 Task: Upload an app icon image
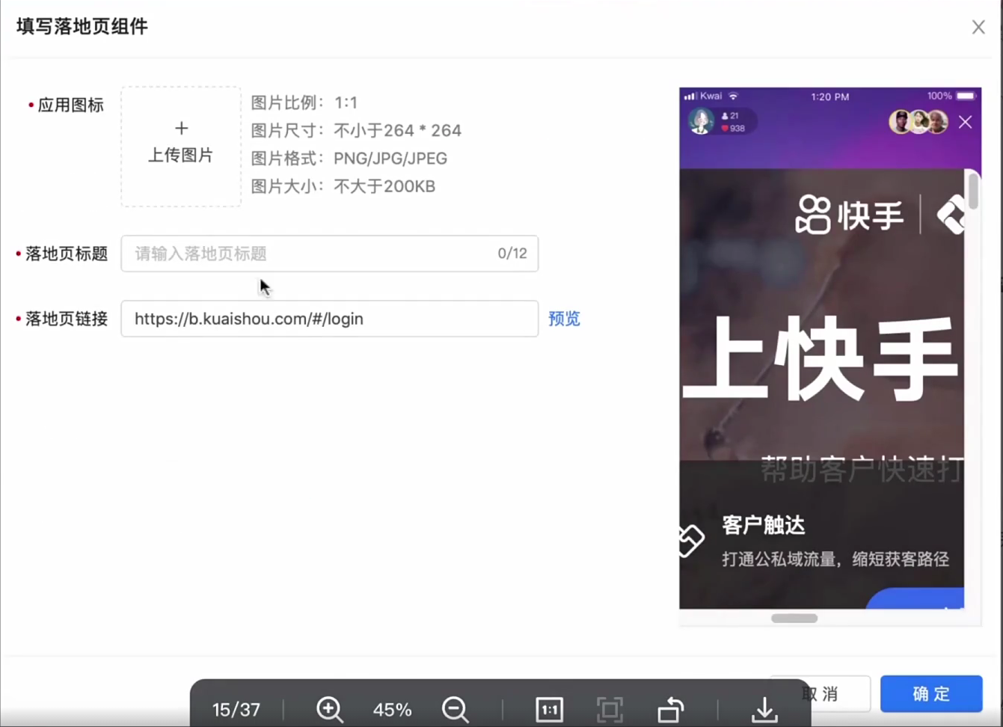(181, 146)
